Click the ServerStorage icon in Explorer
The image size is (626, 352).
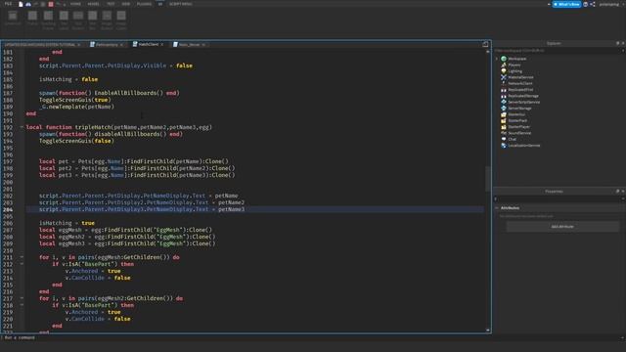[504, 109]
